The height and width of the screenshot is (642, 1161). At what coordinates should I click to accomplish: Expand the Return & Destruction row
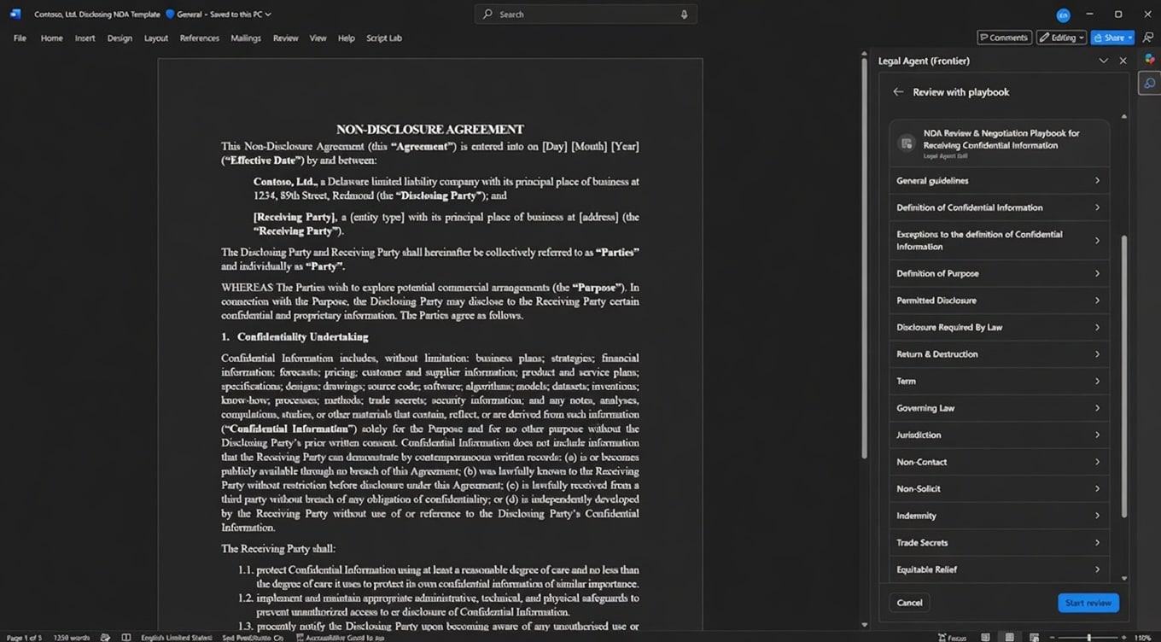point(999,354)
